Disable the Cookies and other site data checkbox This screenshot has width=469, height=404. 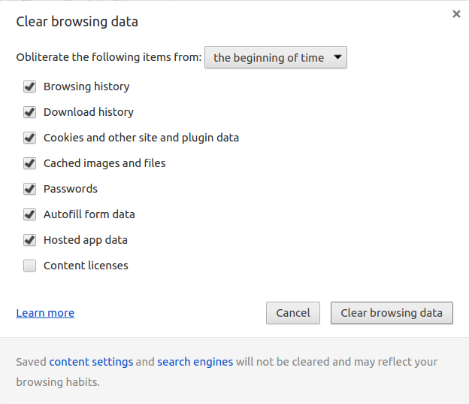click(29, 138)
